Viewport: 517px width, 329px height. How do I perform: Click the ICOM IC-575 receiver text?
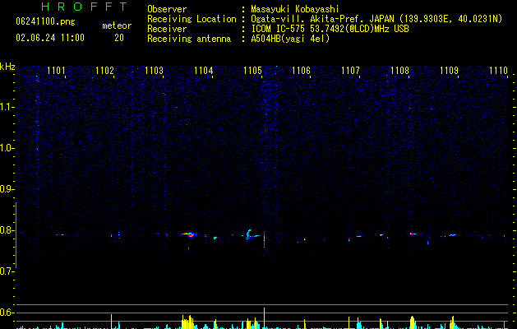[x=330, y=29]
